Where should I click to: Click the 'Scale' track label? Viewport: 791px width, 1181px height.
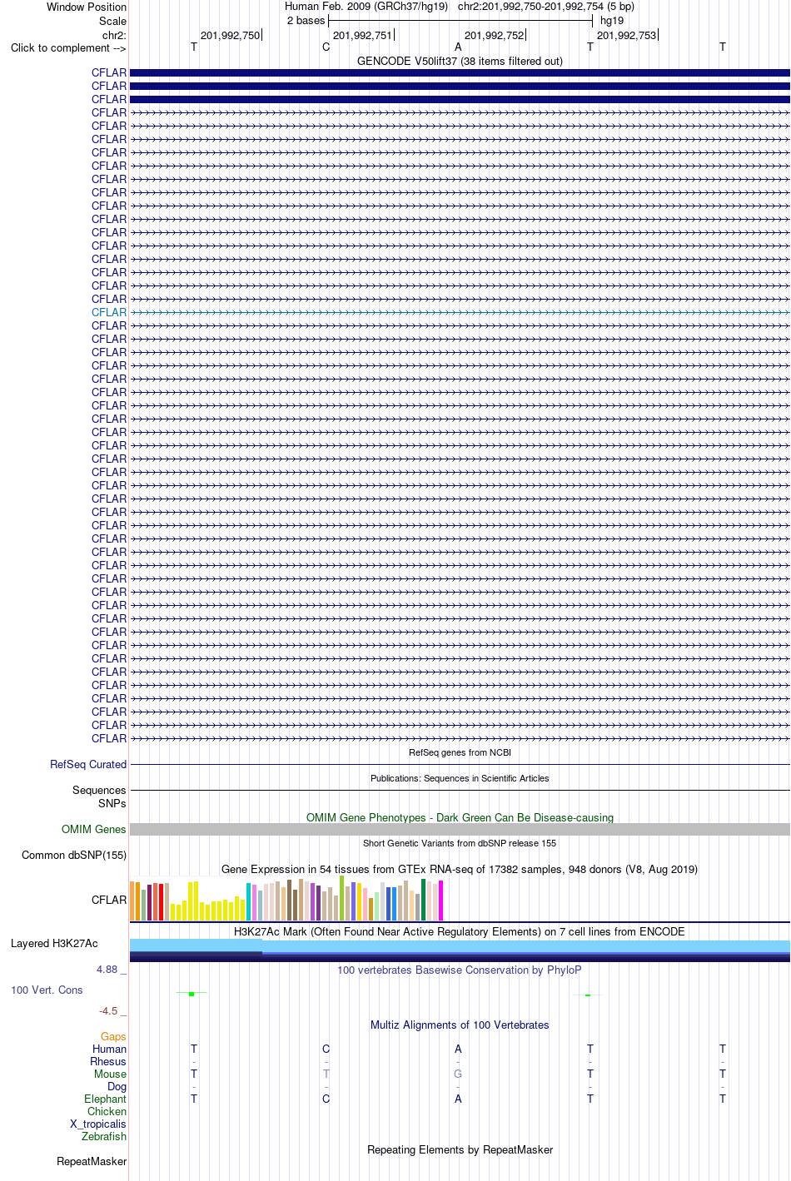pyautogui.click(x=113, y=21)
